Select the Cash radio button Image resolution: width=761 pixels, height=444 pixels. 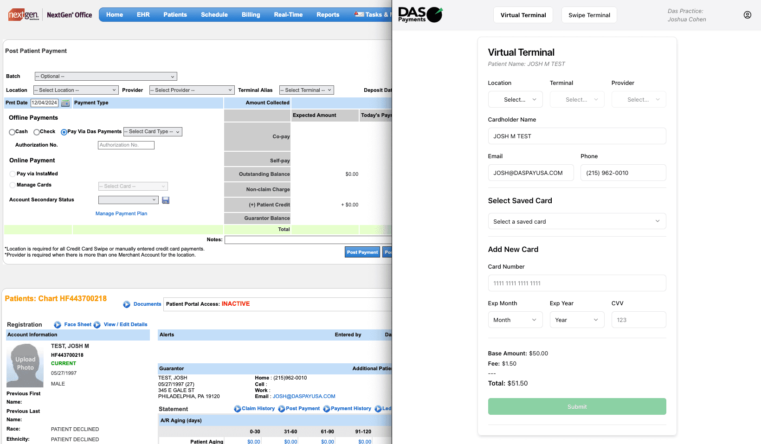click(x=12, y=132)
